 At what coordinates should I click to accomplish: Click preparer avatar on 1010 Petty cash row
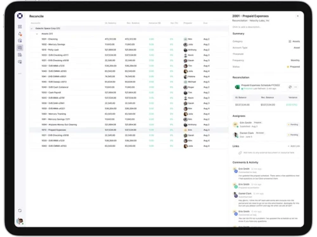tap(185, 50)
